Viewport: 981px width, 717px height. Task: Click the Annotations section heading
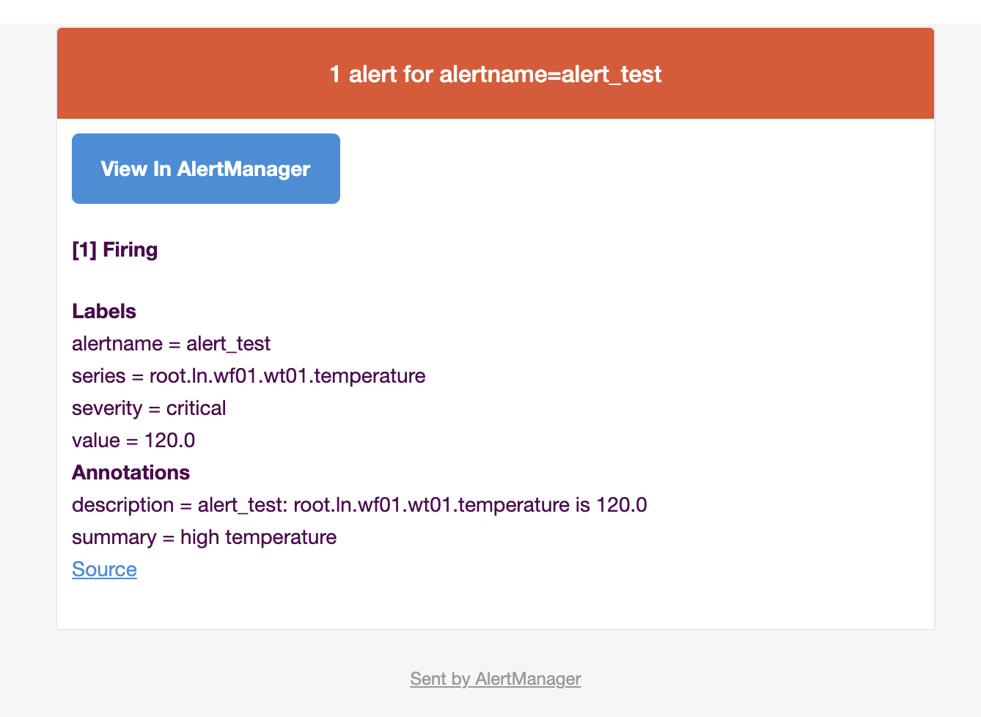[x=131, y=473]
